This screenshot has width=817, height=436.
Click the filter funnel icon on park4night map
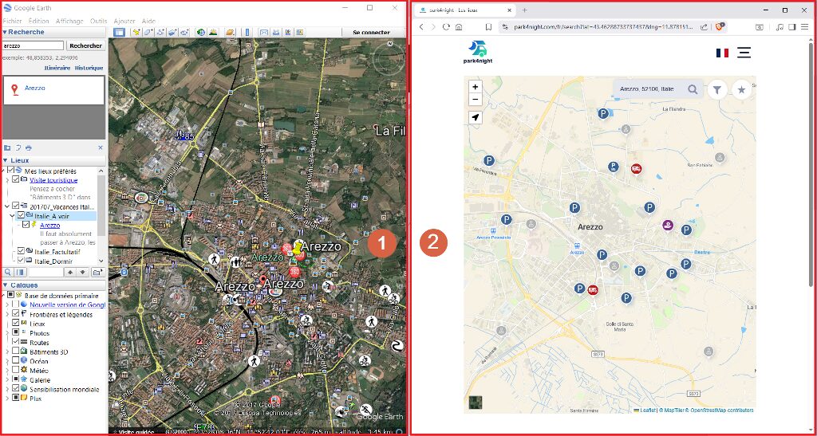tap(717, 90)
